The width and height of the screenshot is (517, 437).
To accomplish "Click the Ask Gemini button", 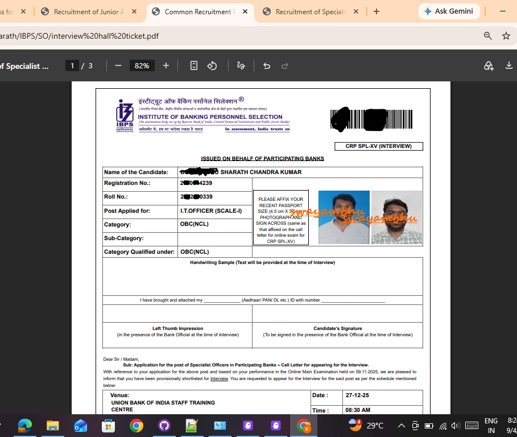I will [449, 11].
